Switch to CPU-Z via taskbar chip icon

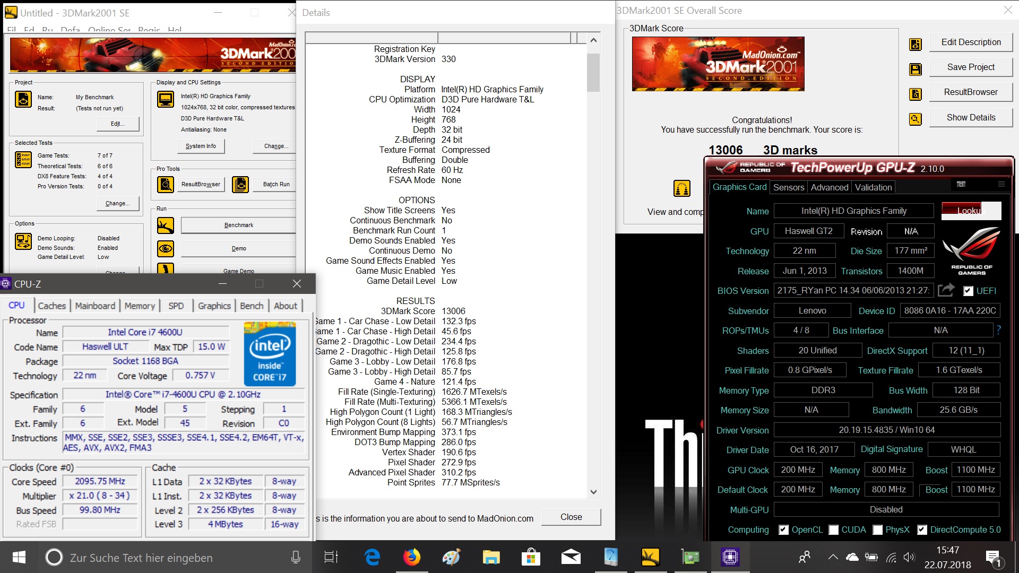click(x=730, y=557)
